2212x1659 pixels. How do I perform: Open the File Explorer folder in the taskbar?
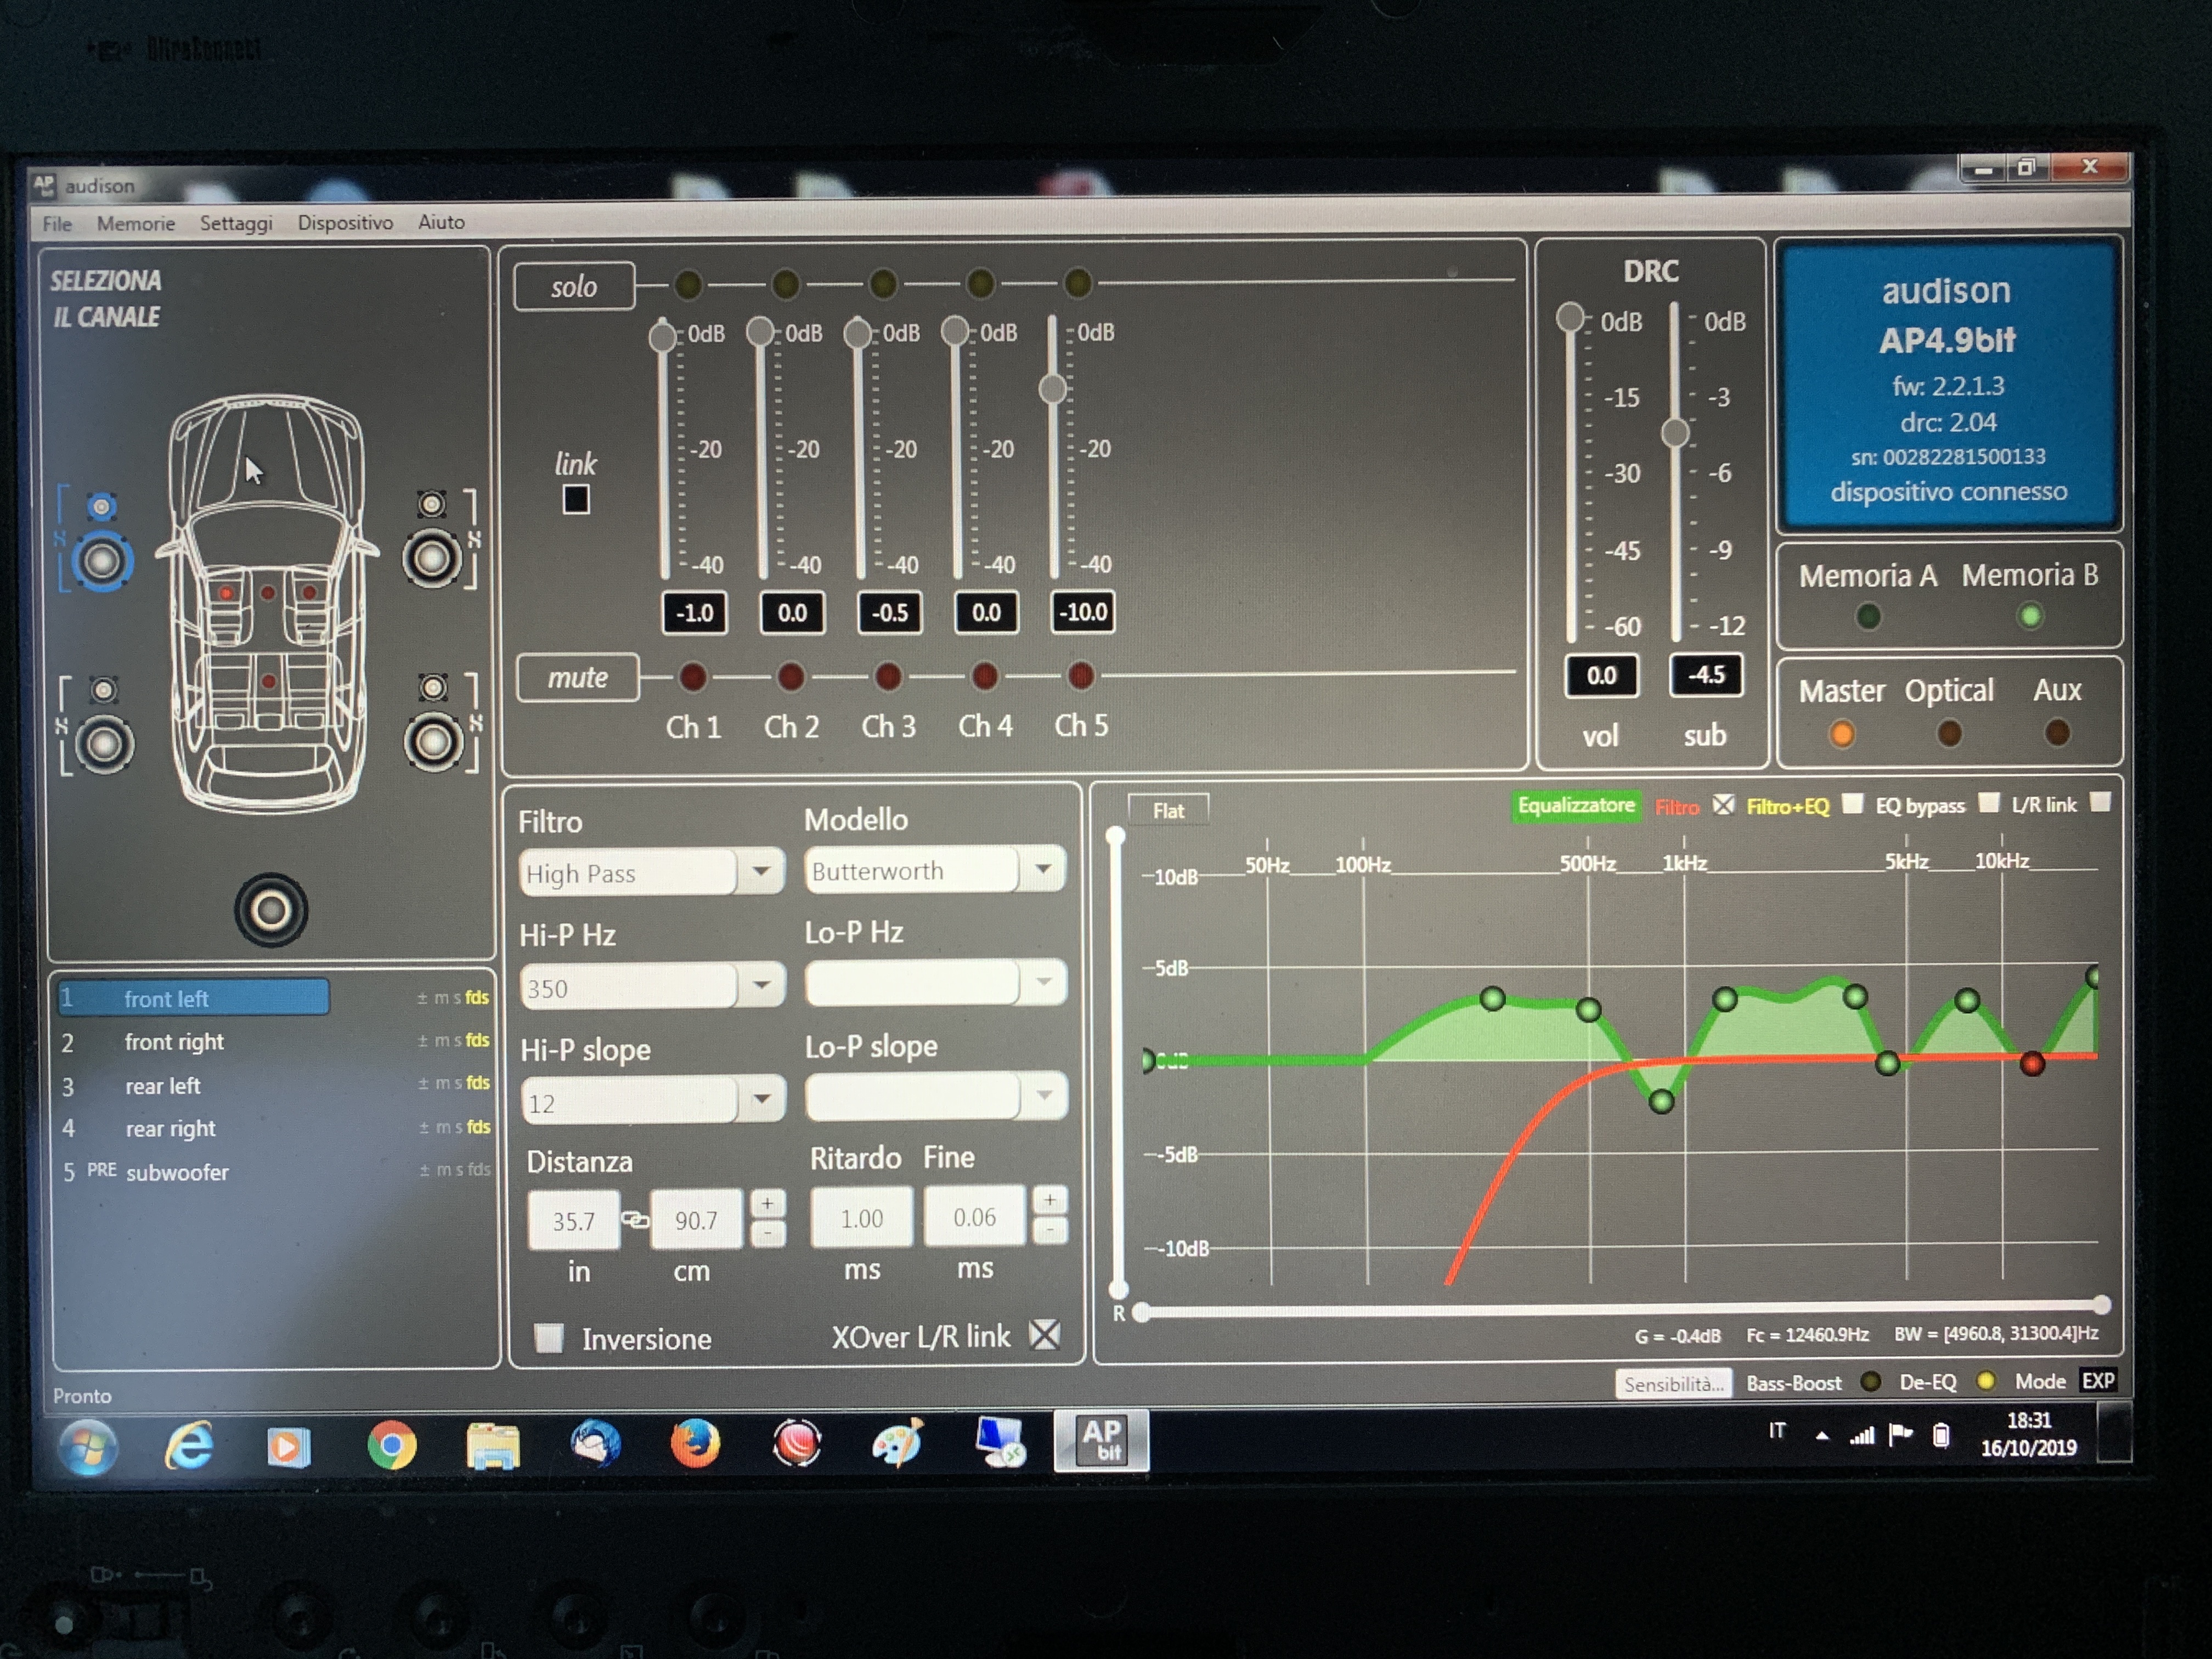click(x=492, y=1446)
